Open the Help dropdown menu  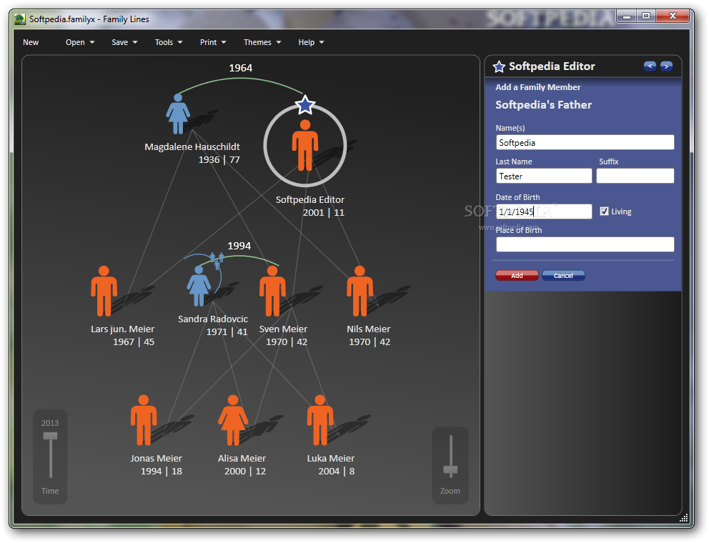(x=311, y=42)
